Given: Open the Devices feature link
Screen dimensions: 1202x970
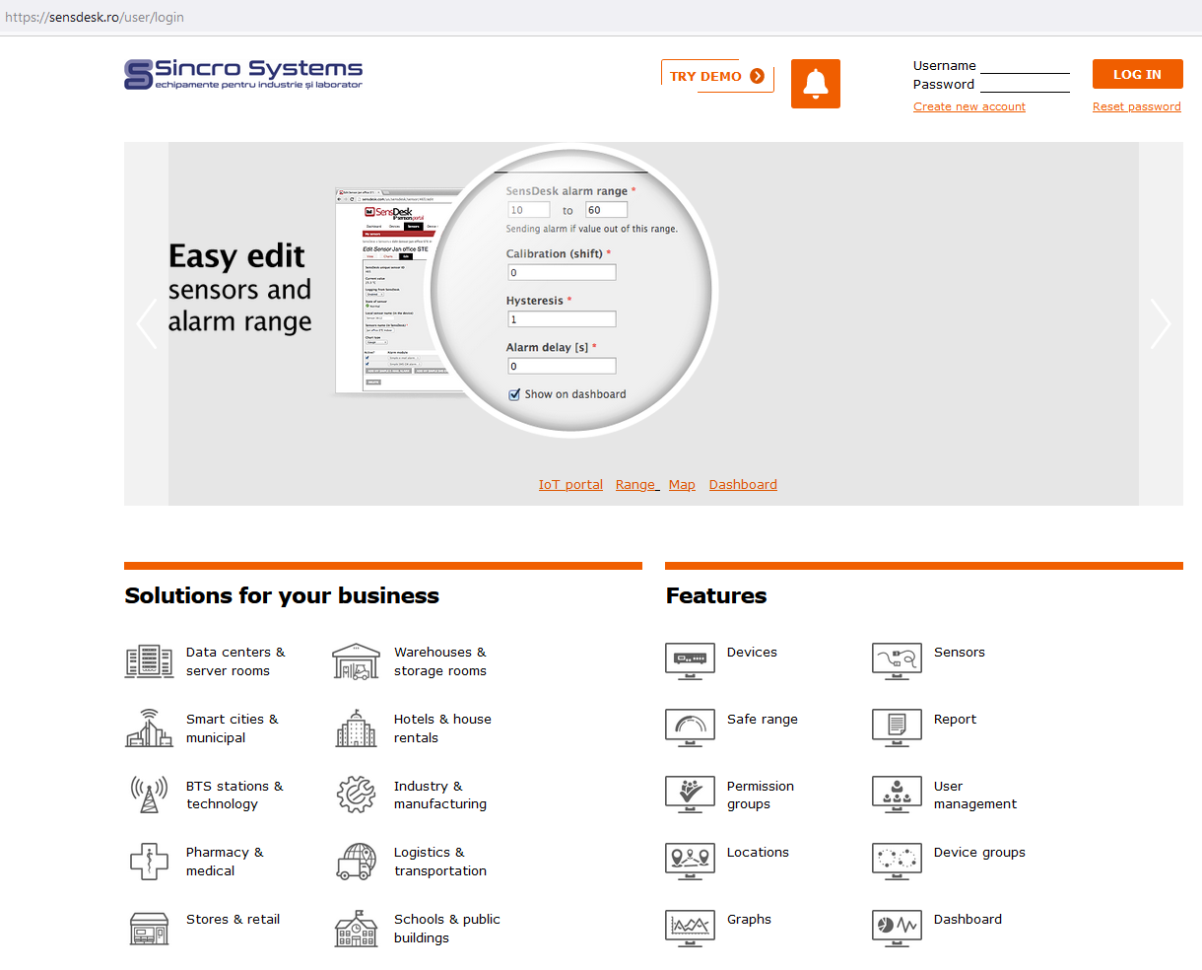Looking at the screenshot, I should pos(752,652).
